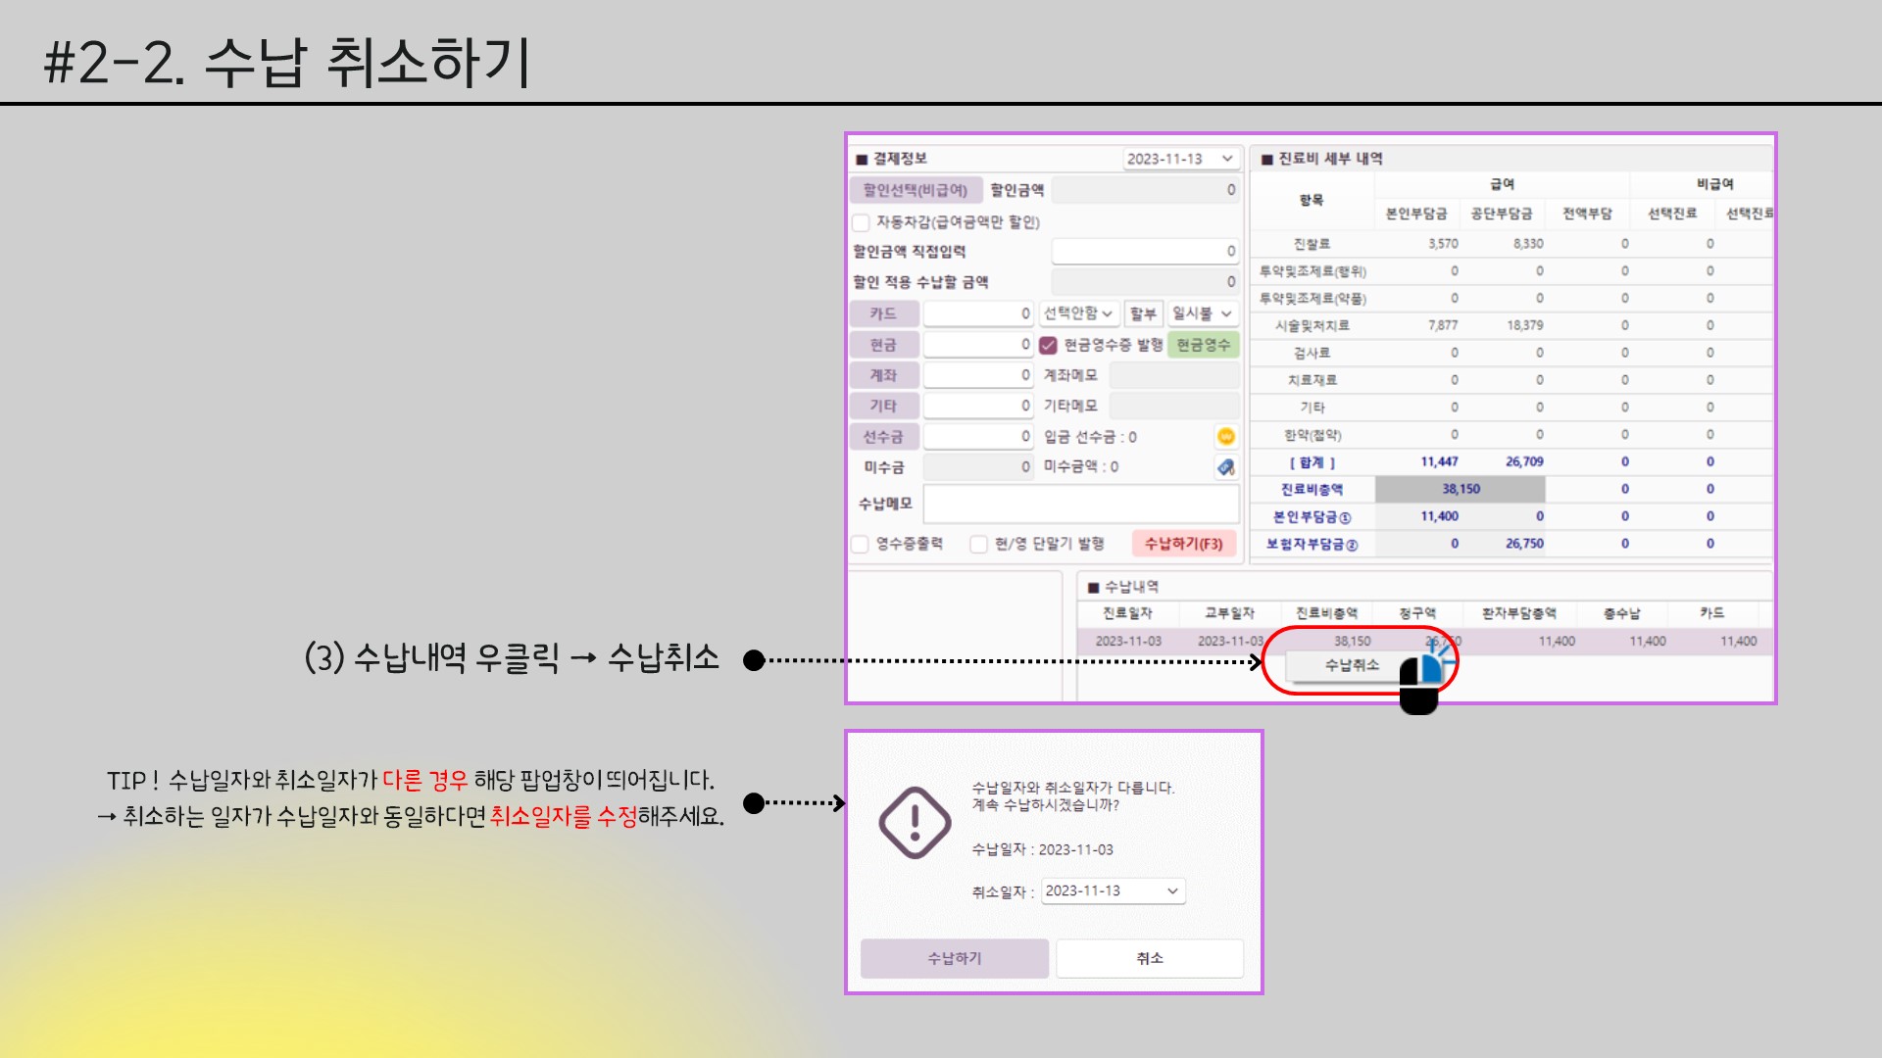Click the 취소 button in popup
This screenshot has height=1058, width=1882.
[x=1149, y=958]
